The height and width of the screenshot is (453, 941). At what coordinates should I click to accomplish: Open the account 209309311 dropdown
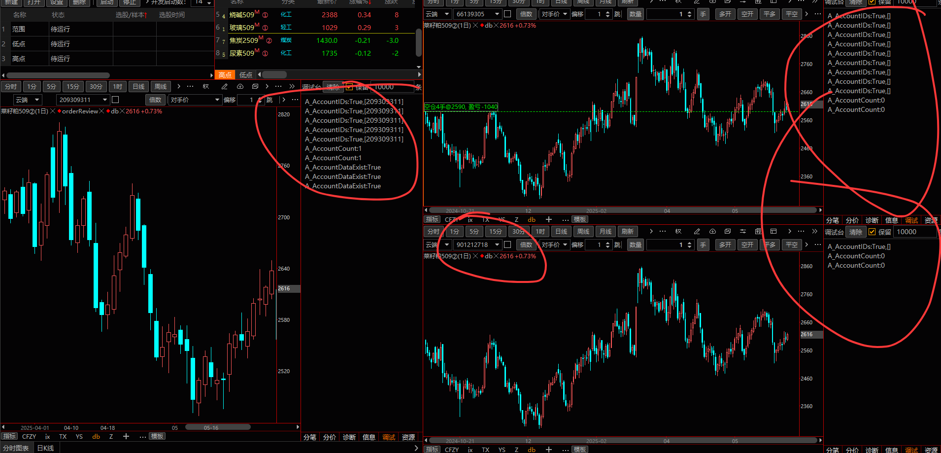pos(83,100)
